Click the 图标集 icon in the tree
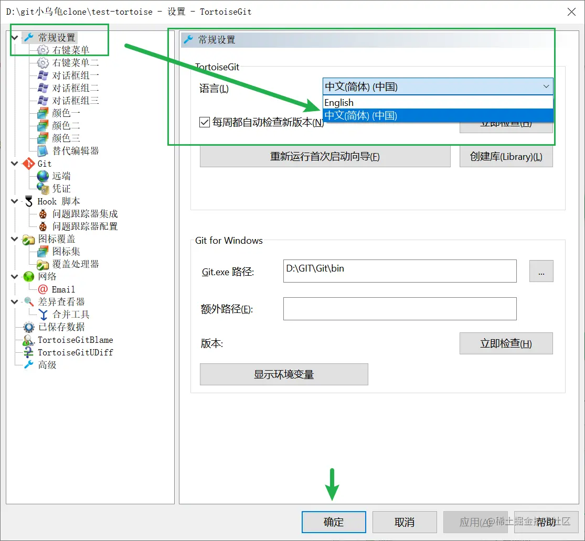This screenshot has height=541, width=585. coord(42,251)
